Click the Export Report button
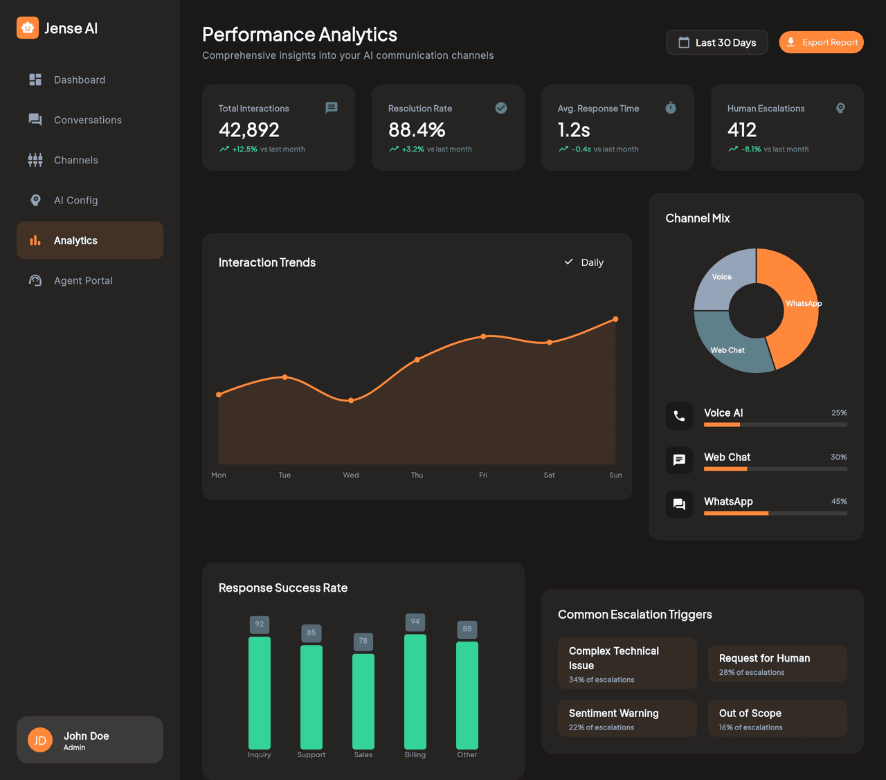Screen dimensions: 886x780 821,42
